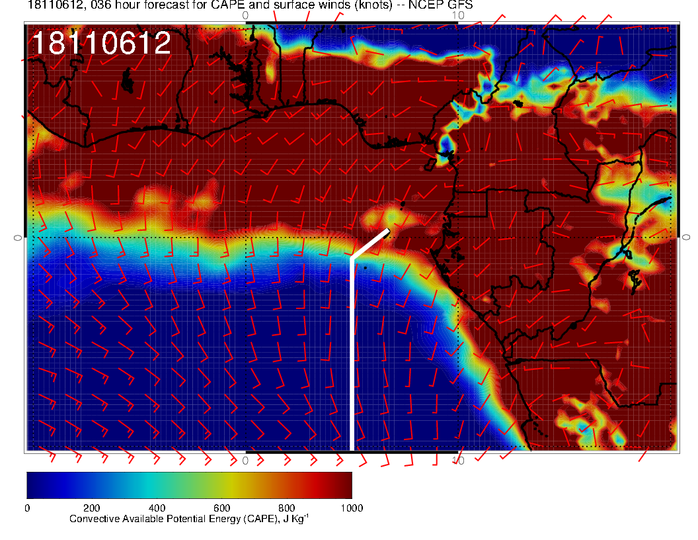
Task: Select the yellow colorbar section above 600
Action: (x=222, y=484)
